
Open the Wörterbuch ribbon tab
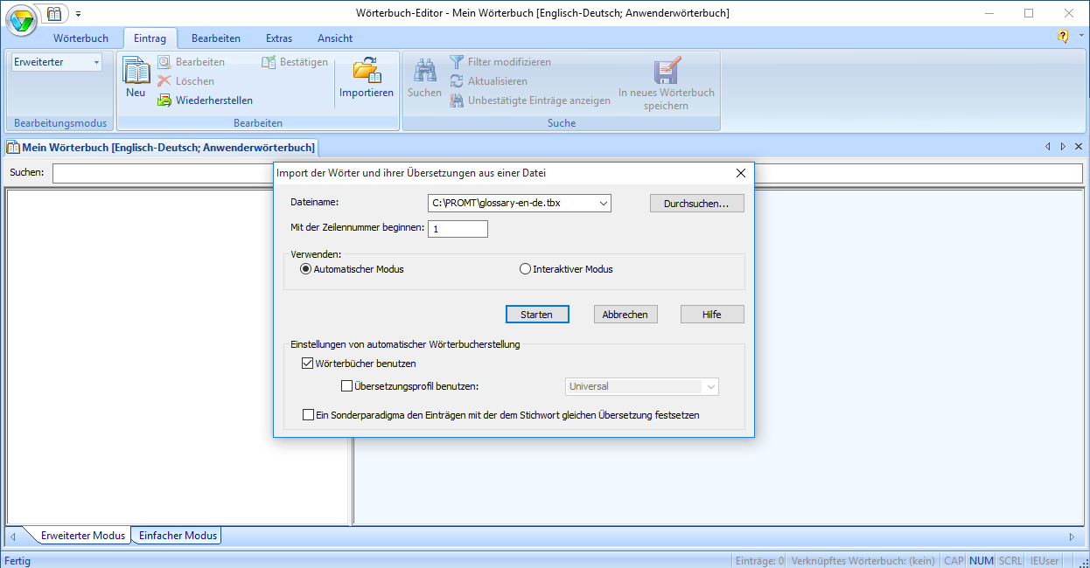point(80,38)
